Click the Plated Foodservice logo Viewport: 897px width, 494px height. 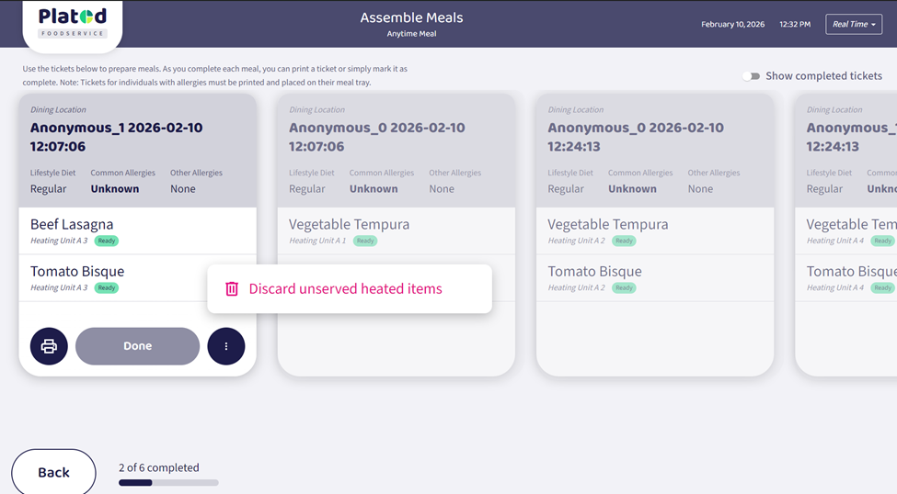point(73,24)
